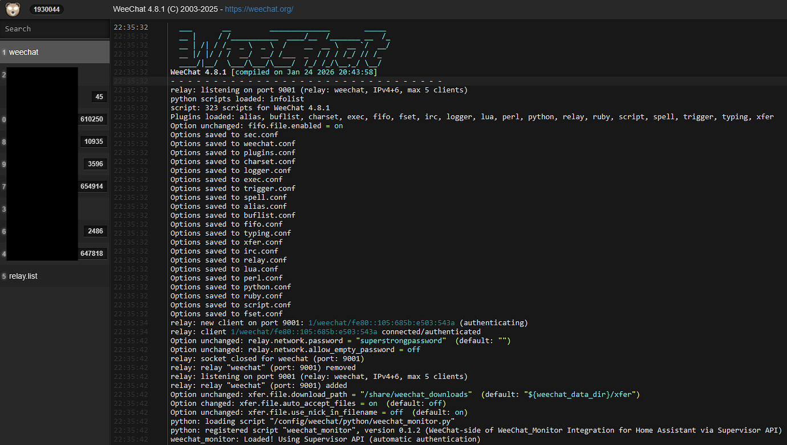Click 'xfer.file.use_nick_in_filename = off' line
This screenshot has height=445, width=787.
pyautogui.click(x=319, y=412)
